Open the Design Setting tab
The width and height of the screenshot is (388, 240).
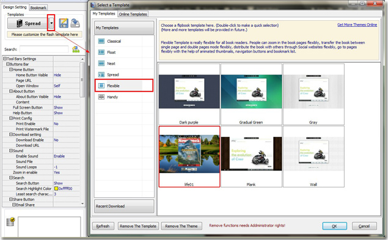(x=15, y=7)
